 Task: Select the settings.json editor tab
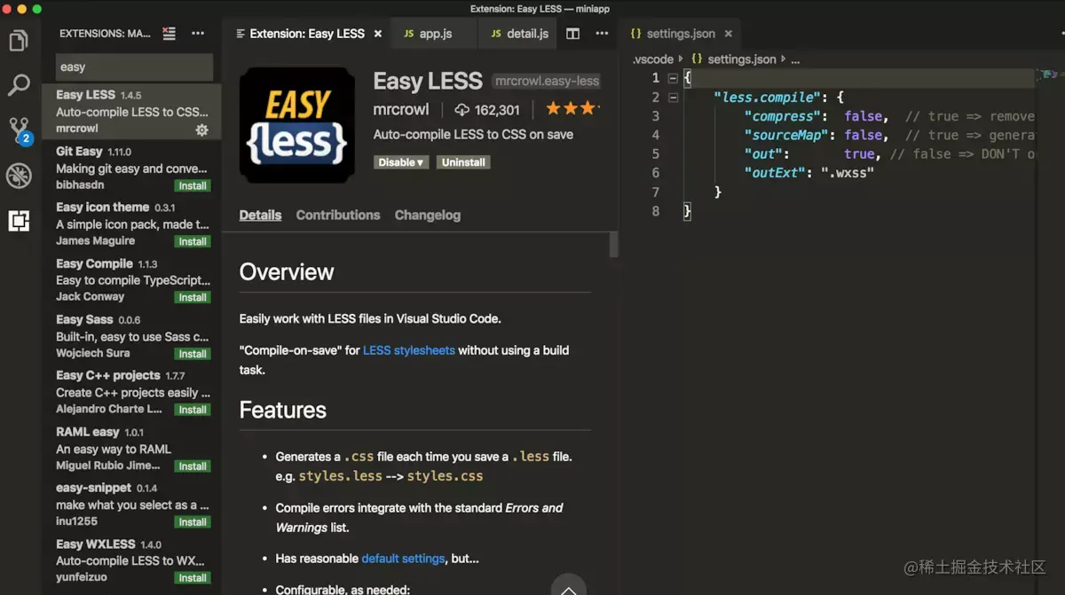coord(681,34)
